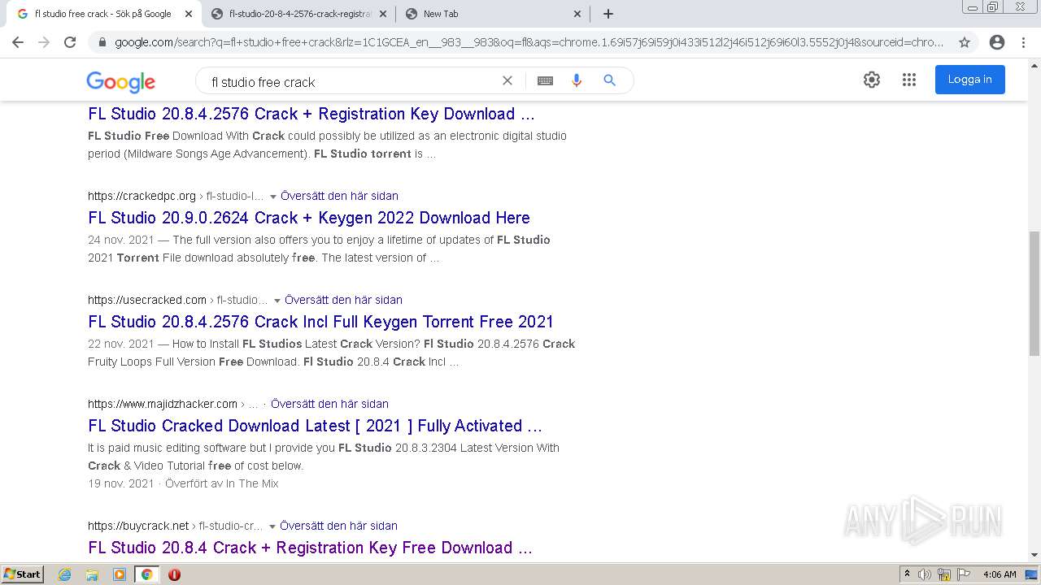Click the Logga in button

pyautogui.click(x=969, y=80)
